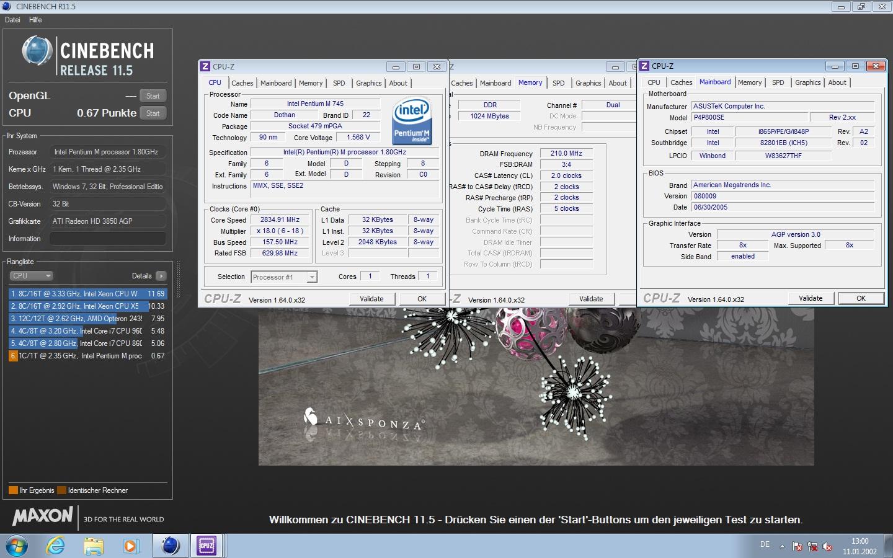Click the Z icon in the left CPU-Z title bar
The height and width of the screenshot is (558, 893).
(206, 66)
